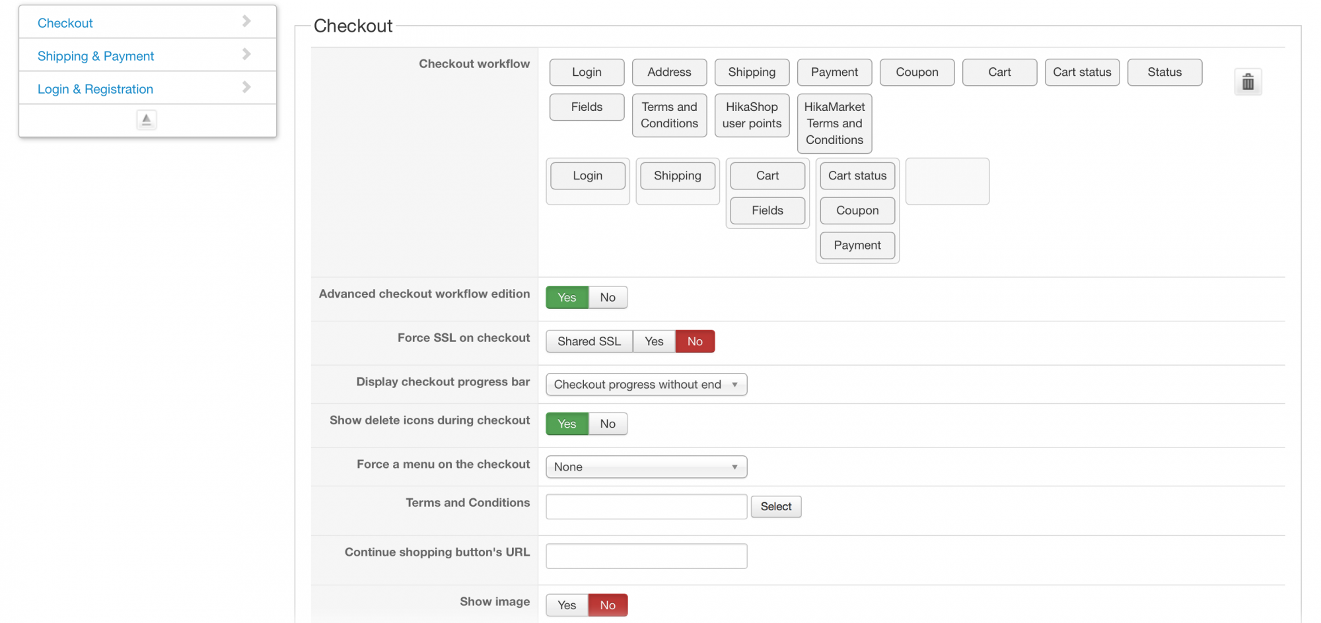Click the empty workflow step drop area
This screenshot has width=1321, height=623.
(947, 181)
